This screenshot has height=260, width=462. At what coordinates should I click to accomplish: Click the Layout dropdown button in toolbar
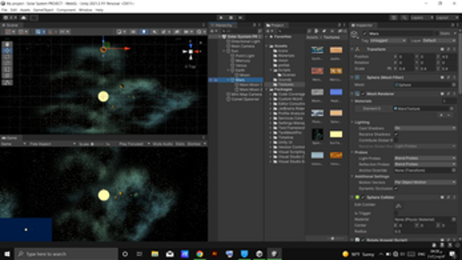click(448, 18)
